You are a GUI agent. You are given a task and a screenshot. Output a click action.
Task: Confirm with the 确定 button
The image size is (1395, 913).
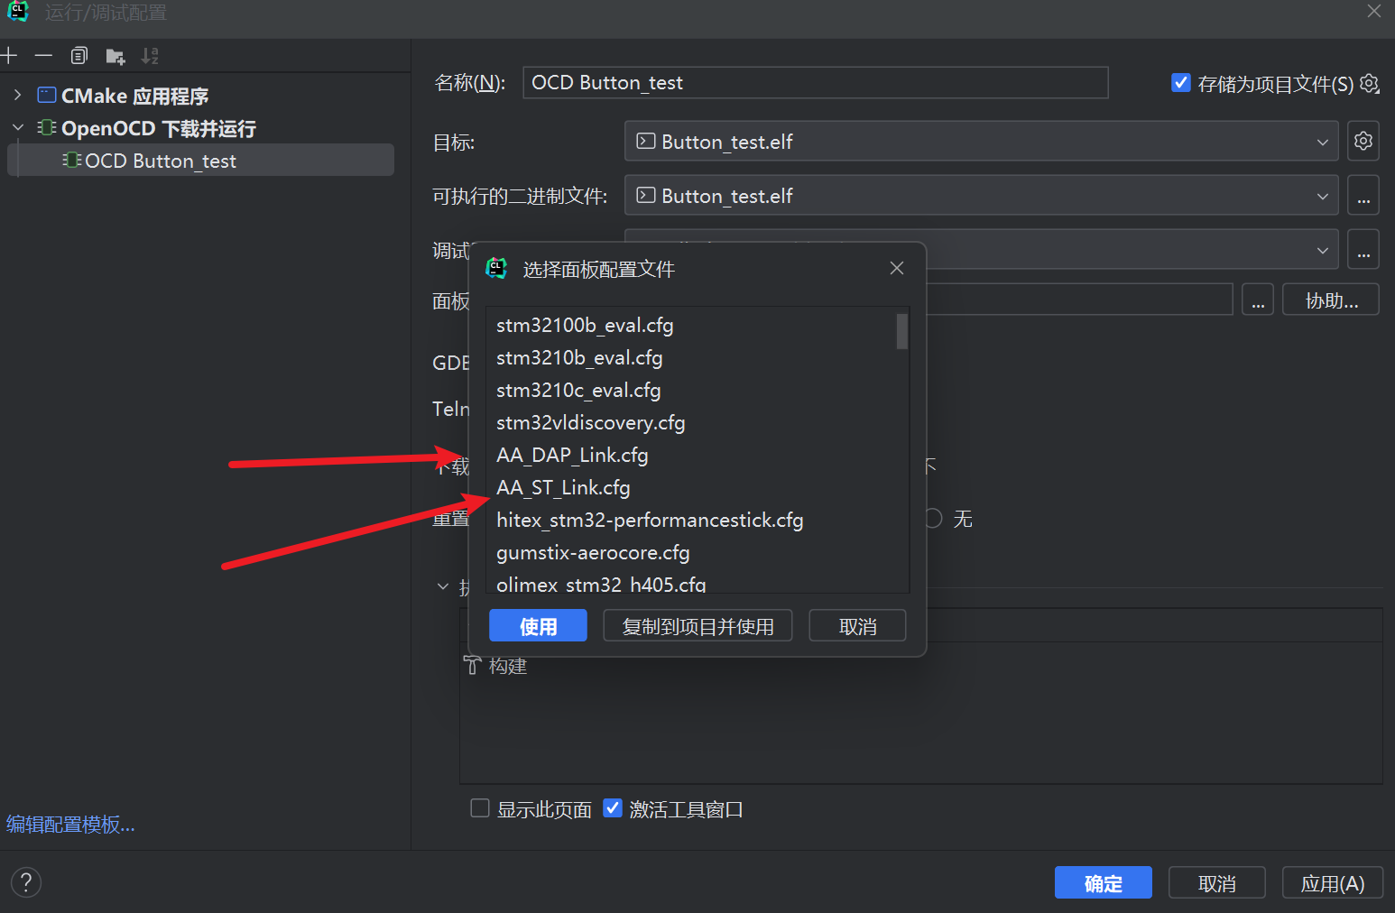click(1103, 882)
